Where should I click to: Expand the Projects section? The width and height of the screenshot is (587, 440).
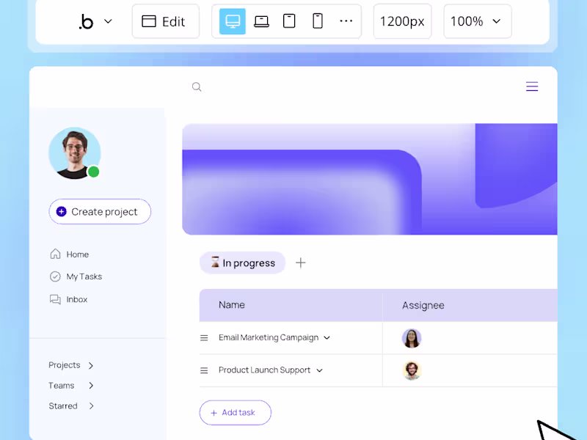click(90, 365)
